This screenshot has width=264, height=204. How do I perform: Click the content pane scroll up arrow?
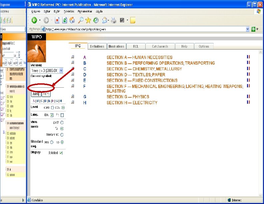point(260,52)
